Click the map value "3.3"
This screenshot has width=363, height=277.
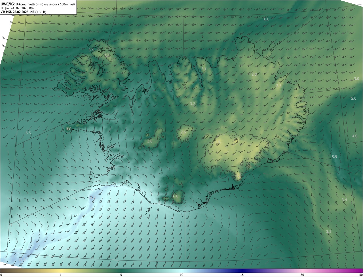175,197
